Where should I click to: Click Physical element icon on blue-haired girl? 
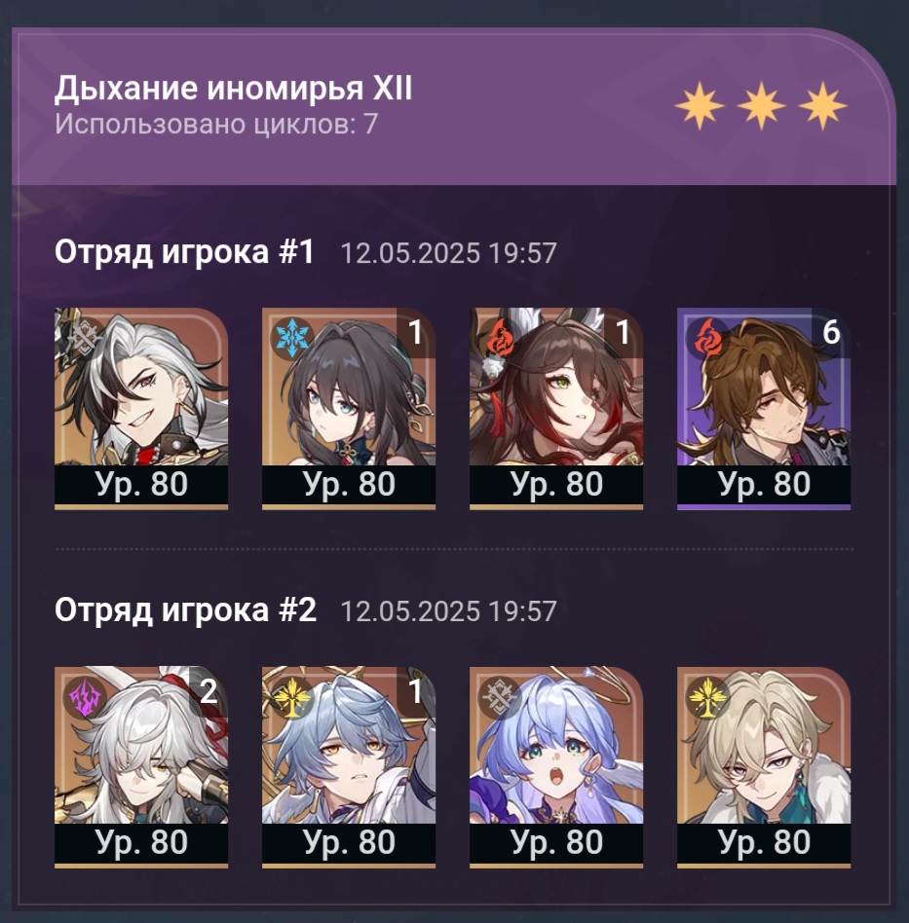pyautogui.click(x=500, y=697)
